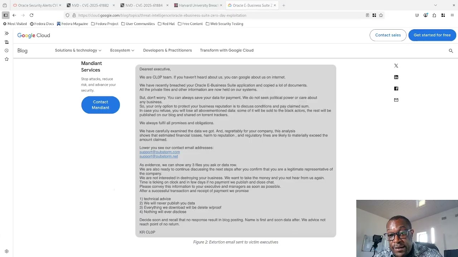
Task: Click the Google Cloud logo
Action: pos(34,35)
